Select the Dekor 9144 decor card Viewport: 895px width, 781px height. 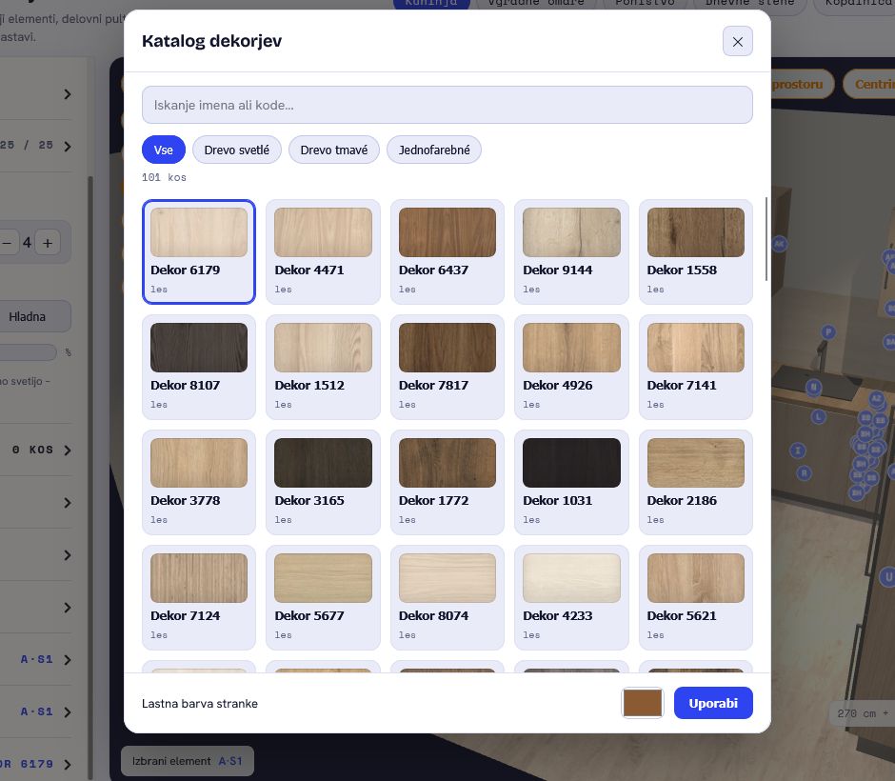571,251
